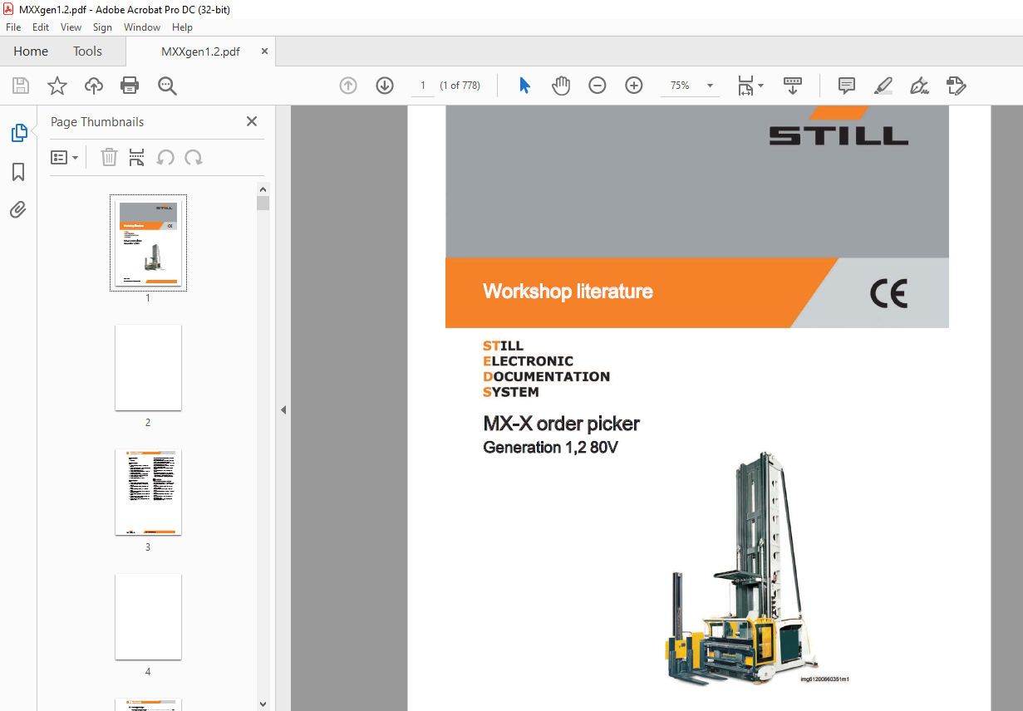Switch to the Home tab
The height and width of the screenshot is (711, 1023).
(31, 51)
